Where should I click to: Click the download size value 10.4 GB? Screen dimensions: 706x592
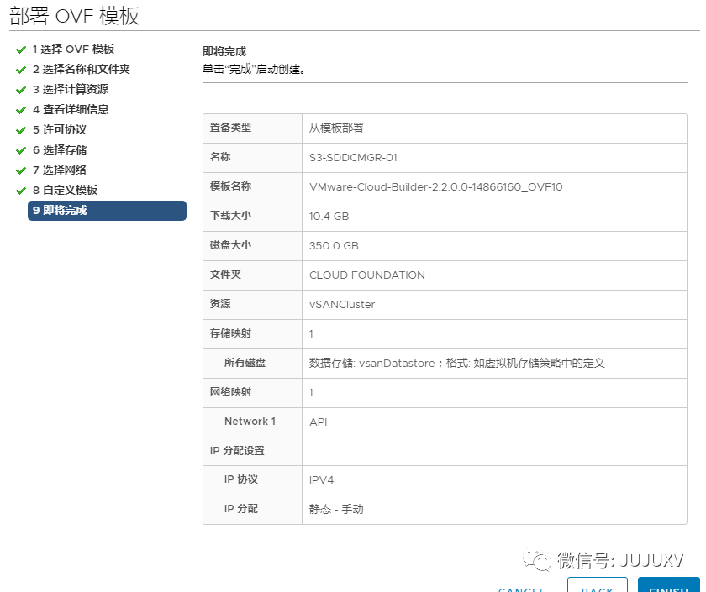tap(329, 217)
